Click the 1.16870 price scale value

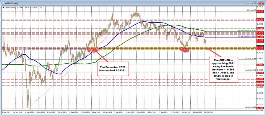point(260,98)
